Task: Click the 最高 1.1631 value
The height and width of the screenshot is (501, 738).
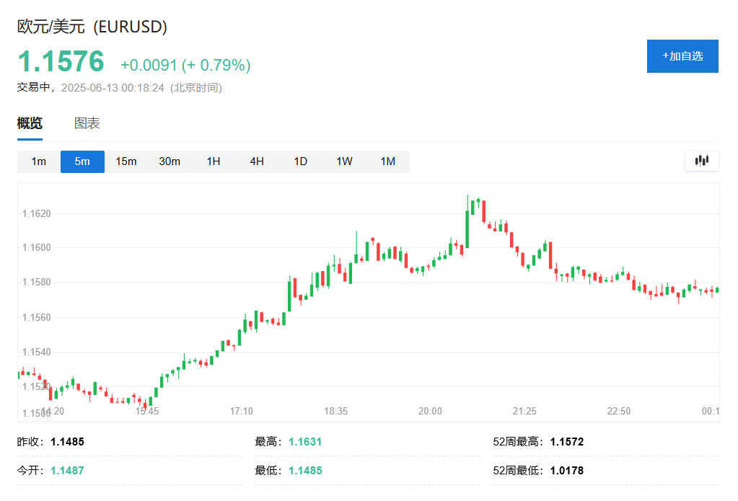Action: [x=305, y=442]
